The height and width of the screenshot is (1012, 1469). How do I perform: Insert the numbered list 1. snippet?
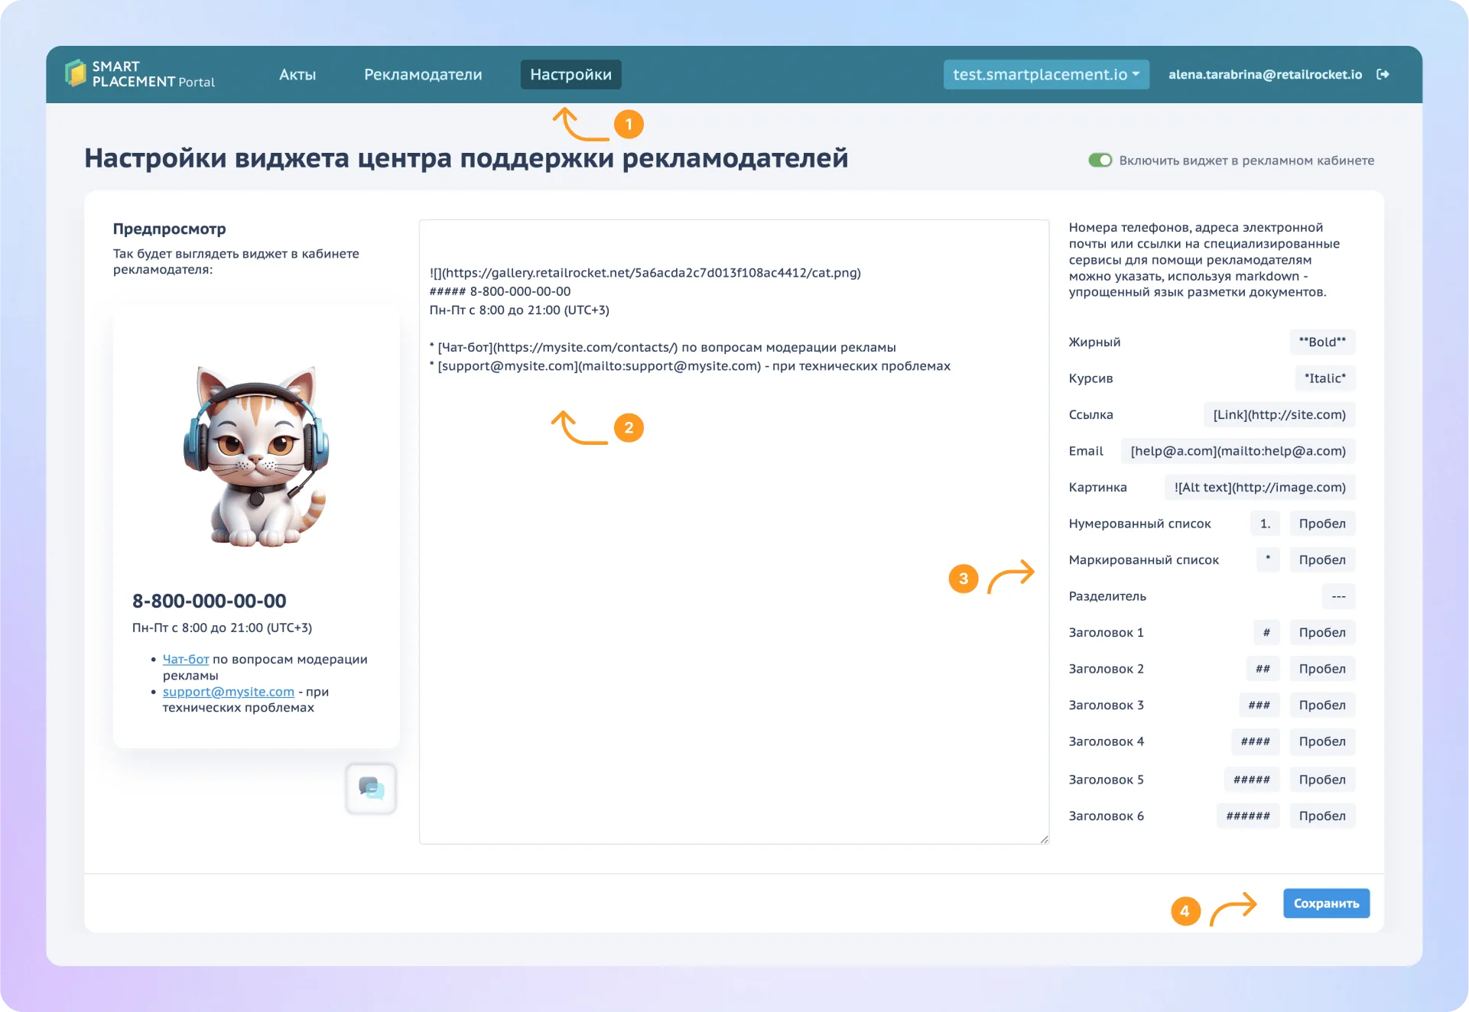[1264, 524]
